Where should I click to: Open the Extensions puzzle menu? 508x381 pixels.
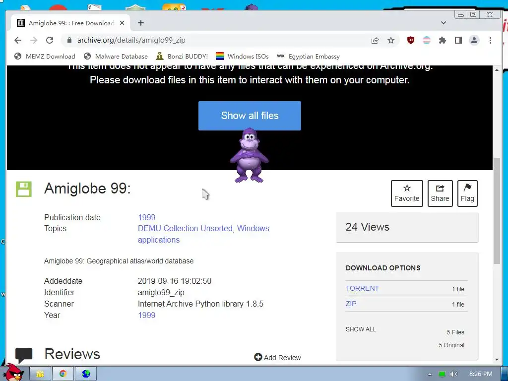[x=442, y=40]
